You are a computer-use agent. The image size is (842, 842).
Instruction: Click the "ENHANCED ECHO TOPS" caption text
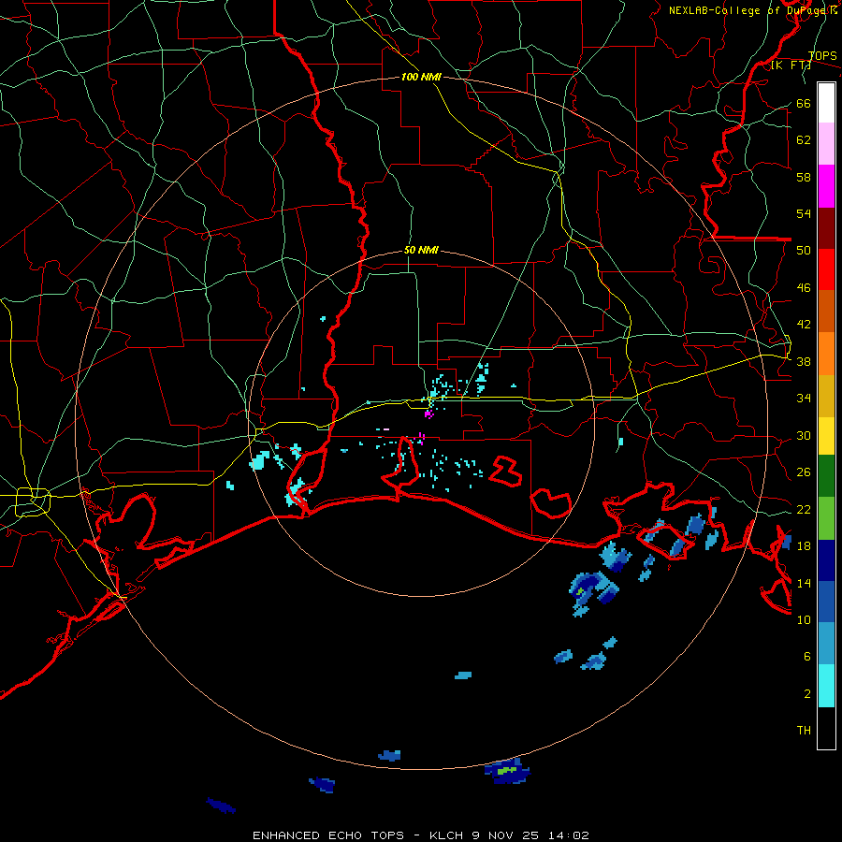(x=328, y=835)
